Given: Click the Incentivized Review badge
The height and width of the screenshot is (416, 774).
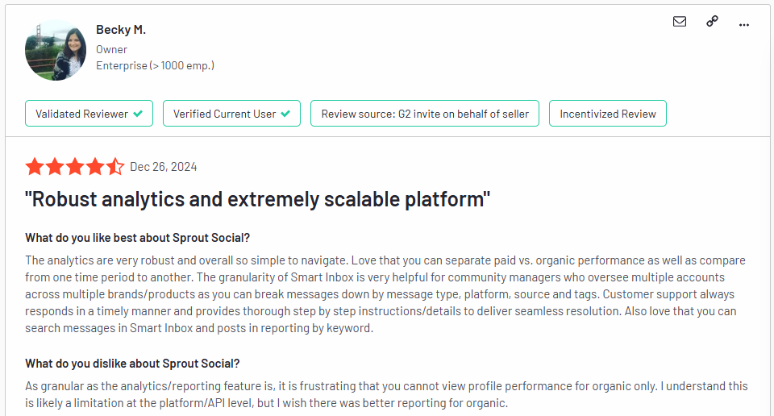Looking at the screenshot, I should click(608, 114).
